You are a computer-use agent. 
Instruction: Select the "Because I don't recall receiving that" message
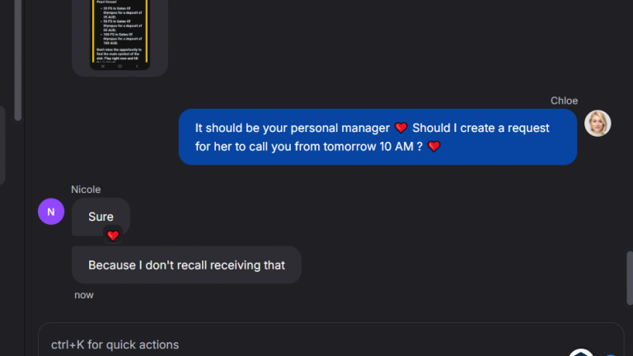(186, 265)
